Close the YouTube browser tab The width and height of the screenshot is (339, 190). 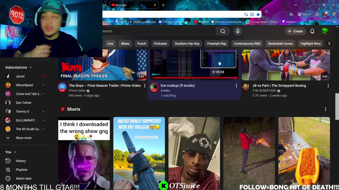point(155,5)
